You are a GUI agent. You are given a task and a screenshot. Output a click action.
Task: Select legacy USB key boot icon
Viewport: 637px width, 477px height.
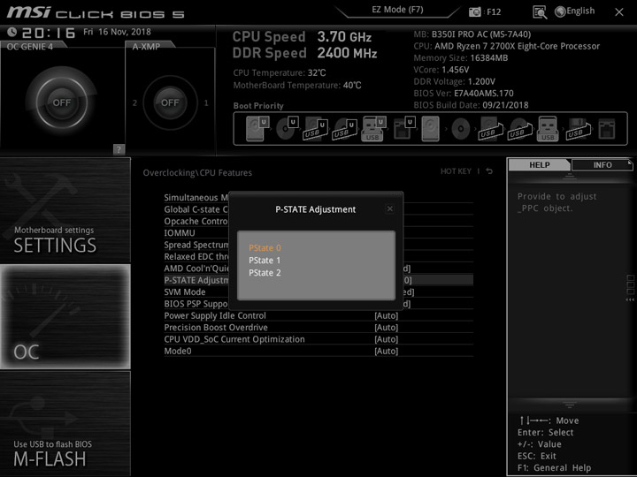pos(548,129)
